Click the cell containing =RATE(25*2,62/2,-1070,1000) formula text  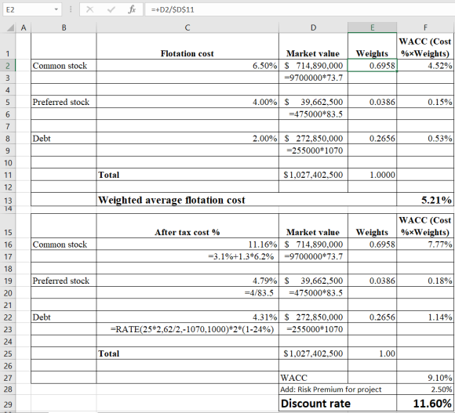click(187, 329)
